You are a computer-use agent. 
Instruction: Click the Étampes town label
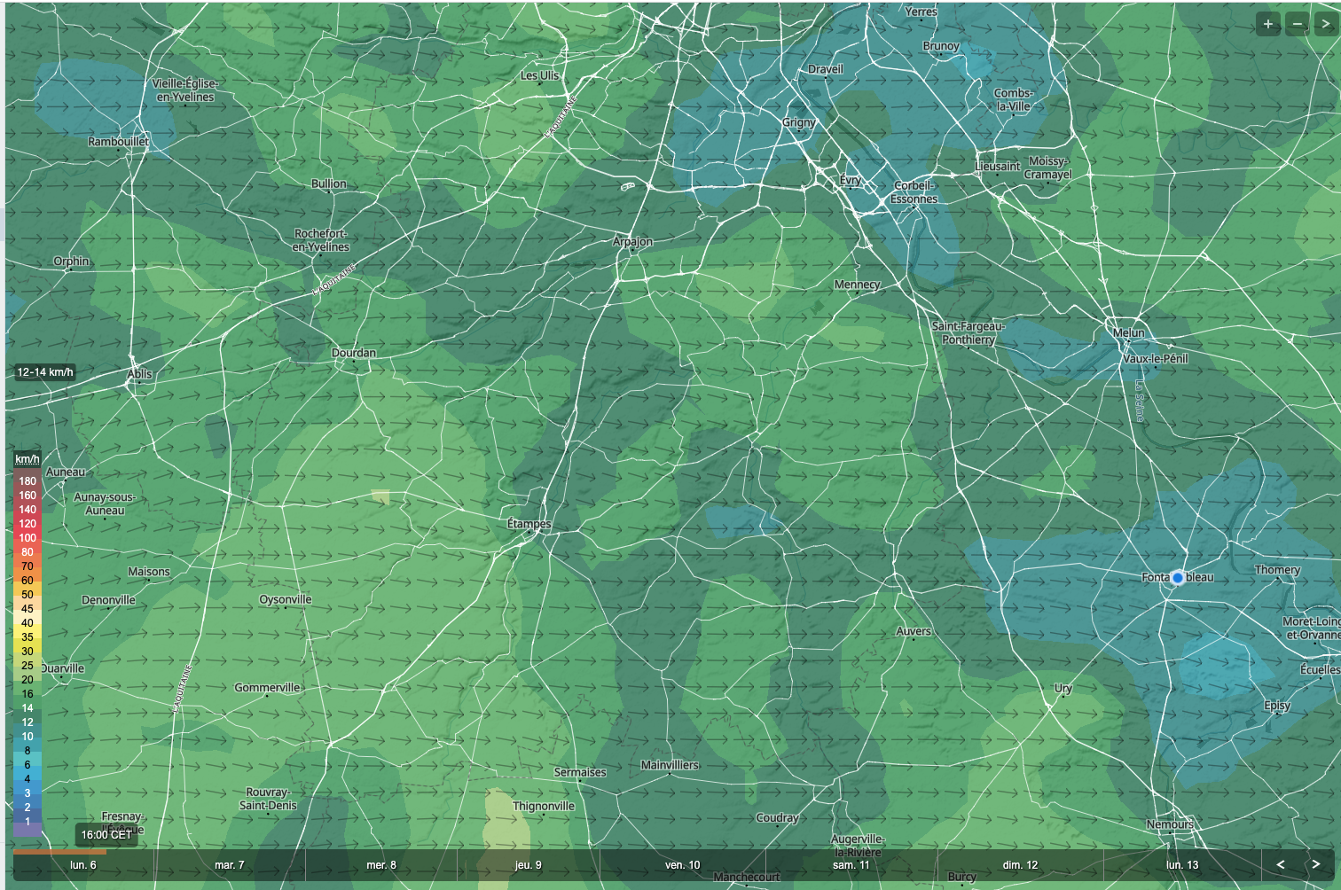tap(529, 524)
